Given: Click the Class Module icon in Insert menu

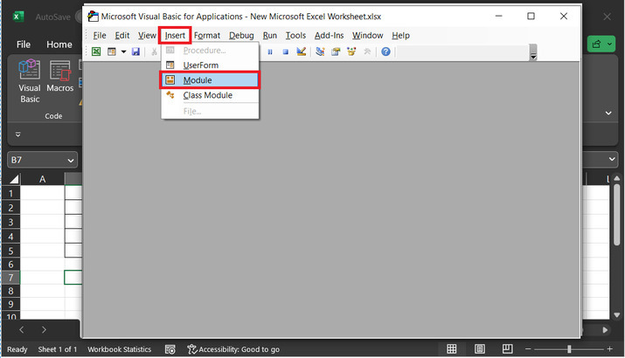Looking at the screenshot, I should (x=170, y=95).
